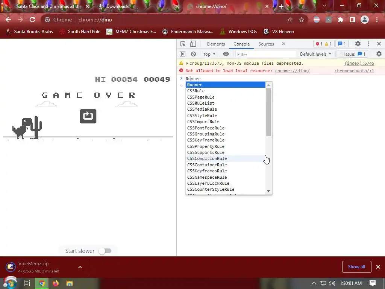Open the tab search chevron in title bar
The width and height of the screenshot is (385, 289).
[324, 5]
